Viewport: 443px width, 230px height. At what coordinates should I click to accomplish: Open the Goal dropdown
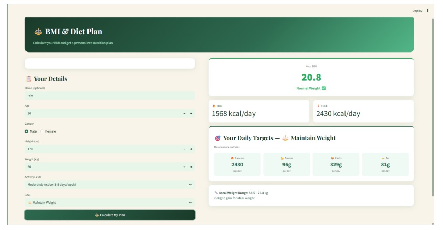110,203
